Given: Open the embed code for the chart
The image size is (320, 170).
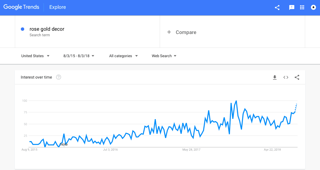Looking at the screenshot, I should click(x=286, y=77).
